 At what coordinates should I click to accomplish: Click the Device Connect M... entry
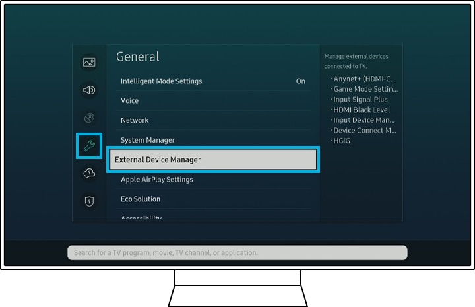pyautogui.click(x=364, y=131)
